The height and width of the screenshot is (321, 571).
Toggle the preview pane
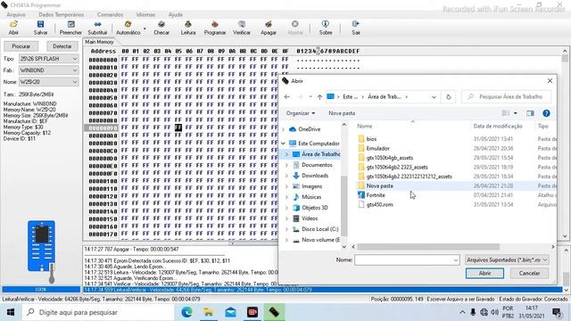point(530,113)
